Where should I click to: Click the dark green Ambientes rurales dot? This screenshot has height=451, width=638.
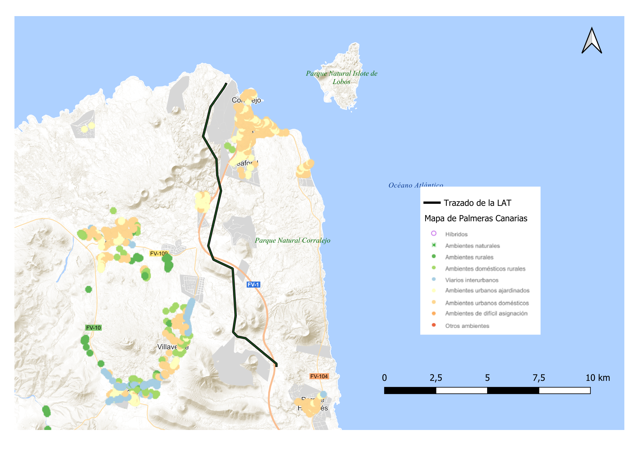tap(434, 256)
